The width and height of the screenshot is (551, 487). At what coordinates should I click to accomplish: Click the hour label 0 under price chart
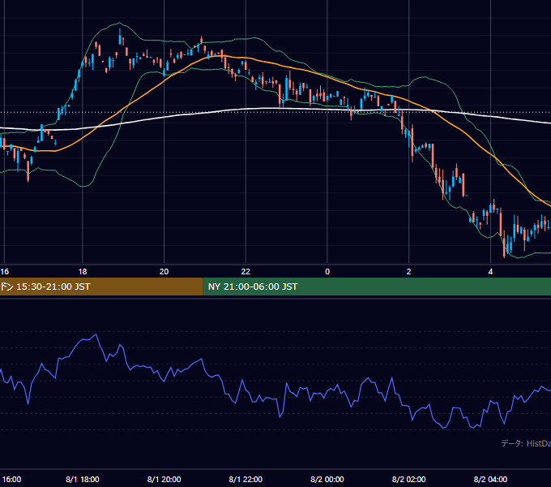(x=327, y=271)
